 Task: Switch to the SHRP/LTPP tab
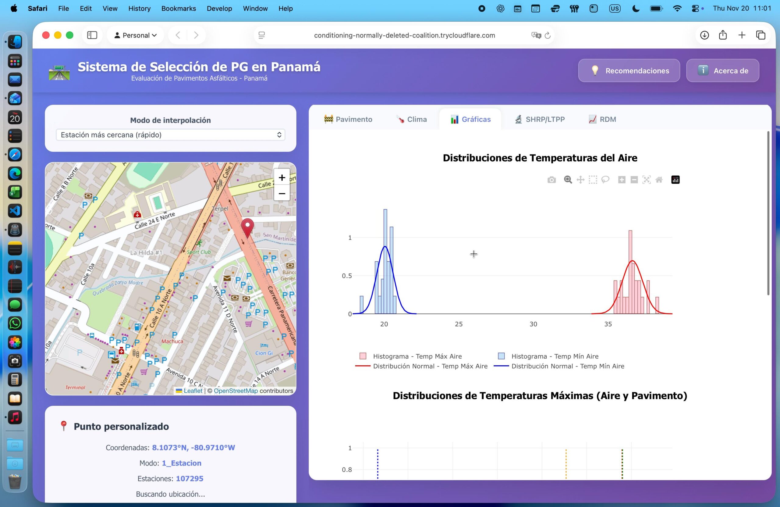click(x=540, y=120)
